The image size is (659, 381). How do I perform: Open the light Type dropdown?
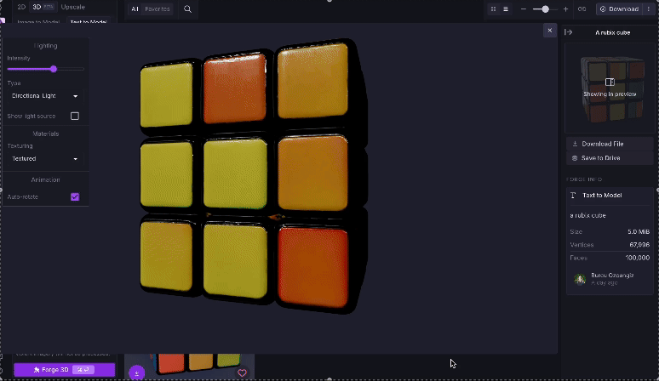[x=44, y=95]
